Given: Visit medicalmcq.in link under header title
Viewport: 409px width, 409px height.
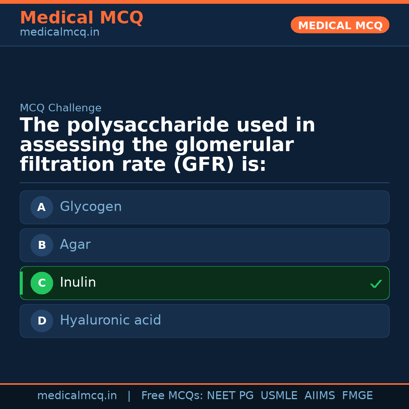Looking at the screenshot, I should 59,33.
